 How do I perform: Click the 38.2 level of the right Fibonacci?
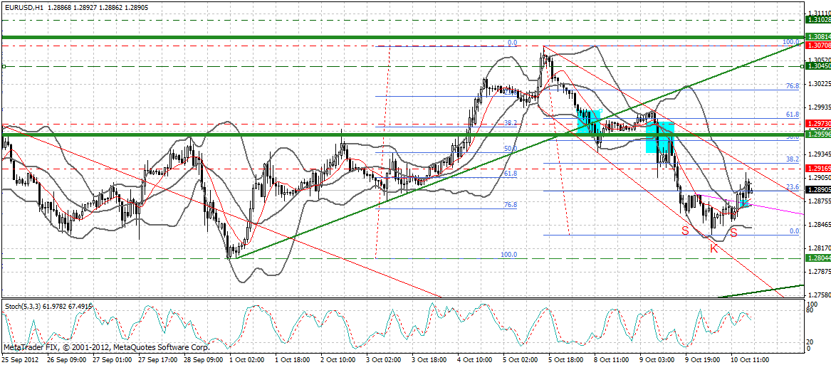tap(792, 159)
